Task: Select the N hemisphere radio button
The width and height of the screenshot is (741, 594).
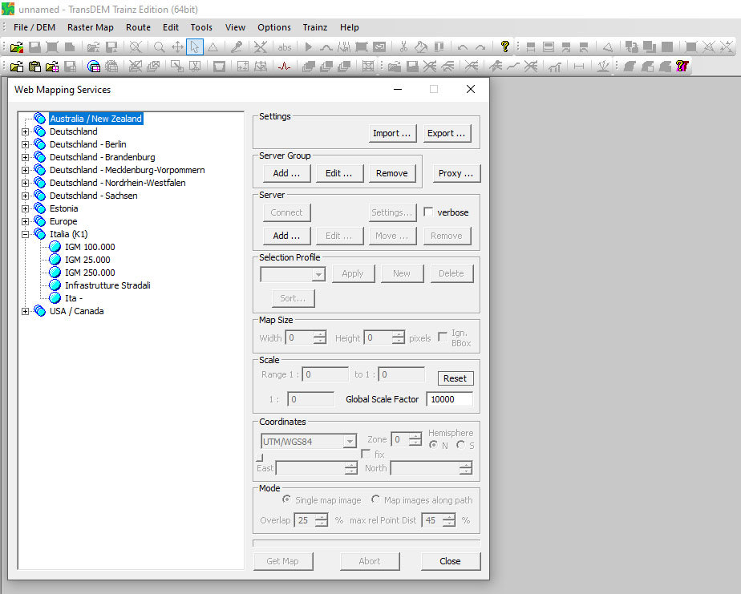Action: [x=433, y=445]
